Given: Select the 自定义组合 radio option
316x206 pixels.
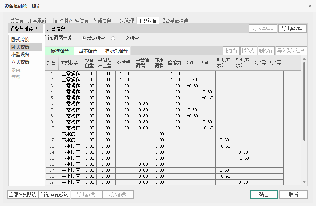Looking at the screenshot, I should pyautogui.click(x=113, y=38).
